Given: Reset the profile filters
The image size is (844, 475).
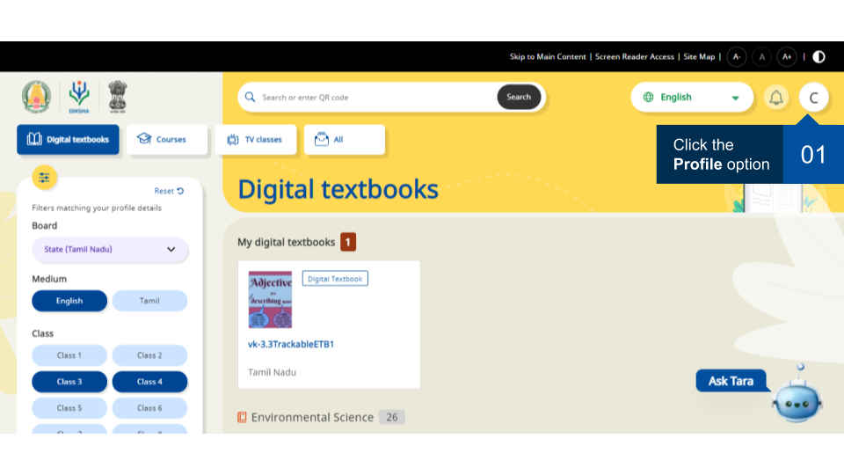Looking at the screenshot, I should click(169, 191).
